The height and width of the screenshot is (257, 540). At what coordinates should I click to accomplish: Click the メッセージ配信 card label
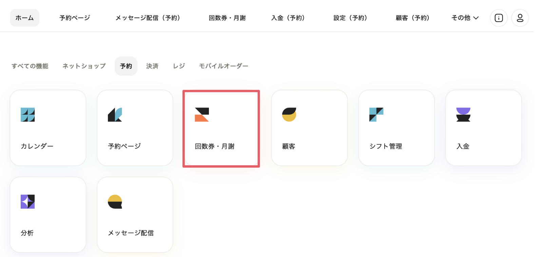(131, 233)
